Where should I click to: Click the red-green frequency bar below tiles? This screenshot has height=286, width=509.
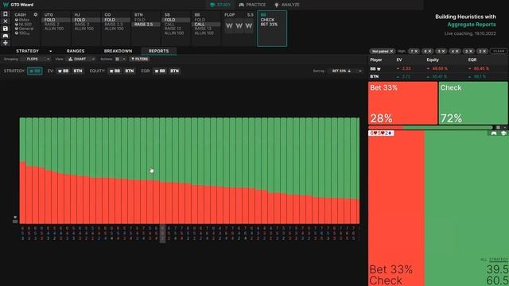(x=431, y=127)
